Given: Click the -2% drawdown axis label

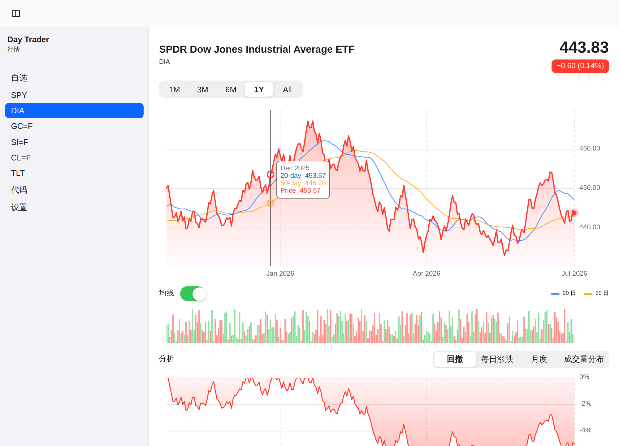Looking at the screenshot, I should pos(585,404).
